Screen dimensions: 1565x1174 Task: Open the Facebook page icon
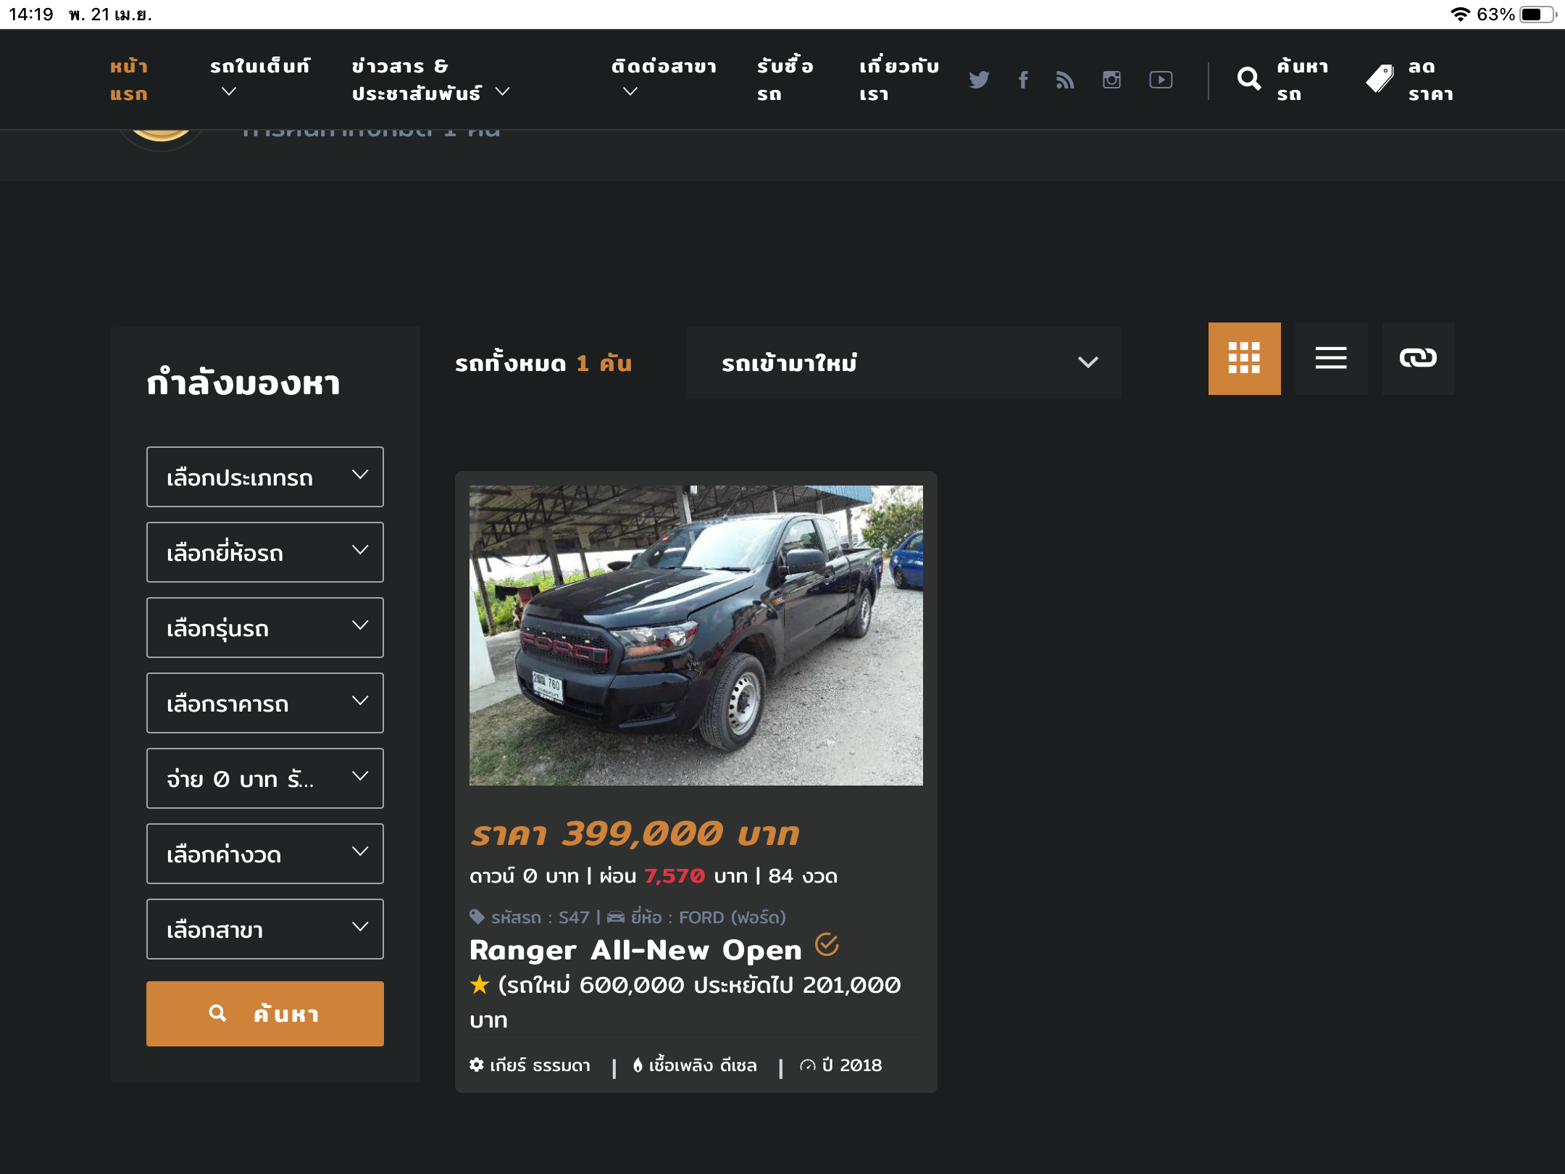click(1023, 80)
